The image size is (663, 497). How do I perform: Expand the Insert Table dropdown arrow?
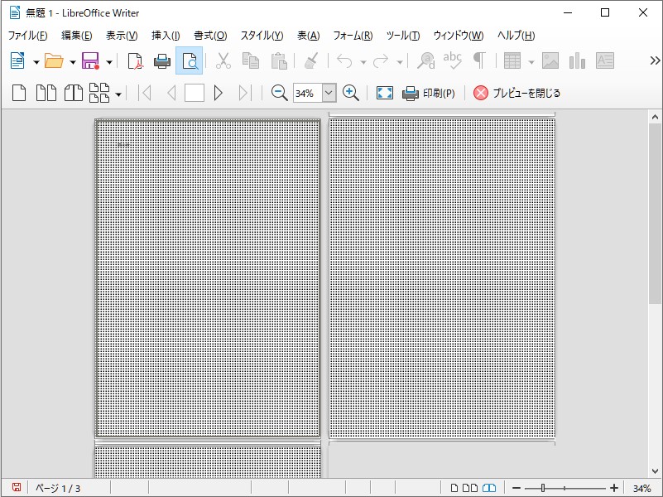pyautogui.click(x=531, y=63)
